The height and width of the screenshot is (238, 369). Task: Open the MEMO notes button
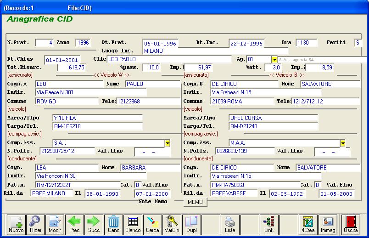(x=195, y=202)
